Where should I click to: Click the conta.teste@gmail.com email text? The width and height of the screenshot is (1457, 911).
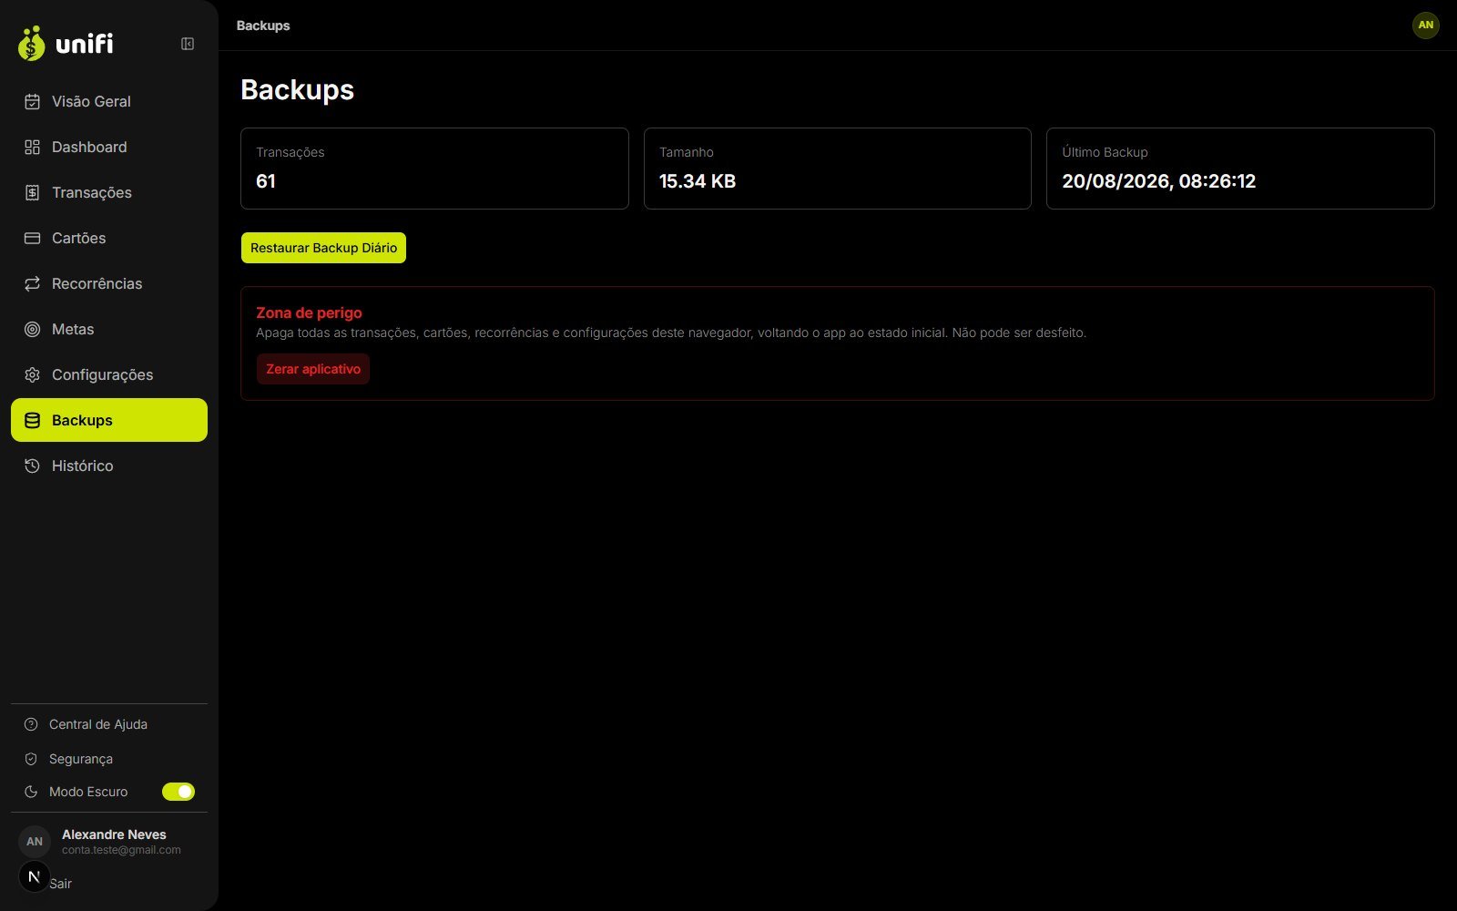[121, 850]
